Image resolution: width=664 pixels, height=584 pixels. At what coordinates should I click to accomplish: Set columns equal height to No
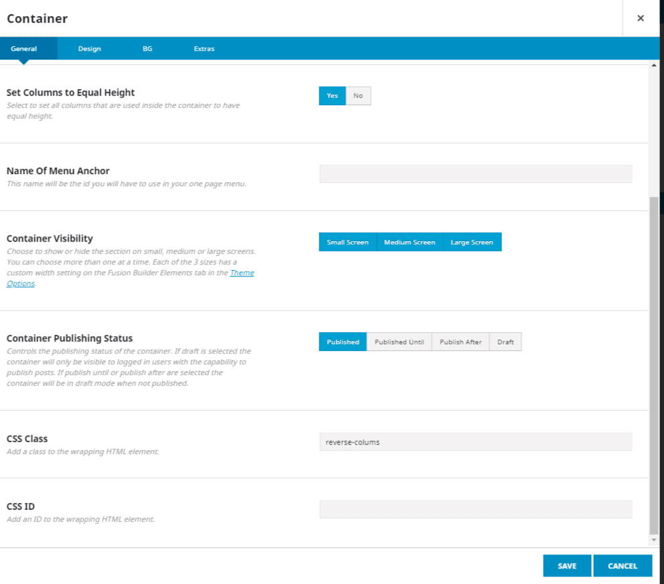click(x=358, y=96)
